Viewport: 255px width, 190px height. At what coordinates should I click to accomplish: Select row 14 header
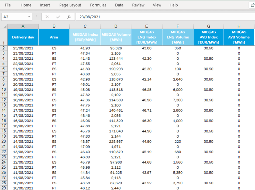point(4,110)
